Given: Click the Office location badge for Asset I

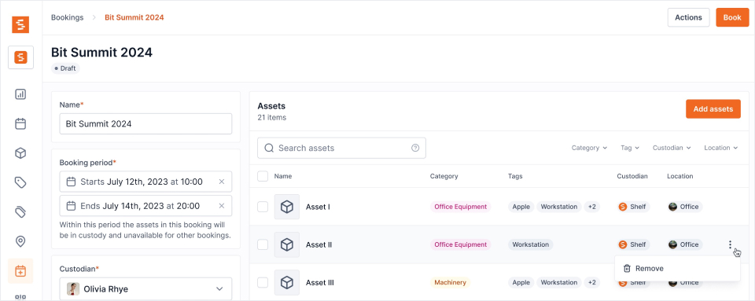Looking at the screenshot, I should tap(685, 207).
